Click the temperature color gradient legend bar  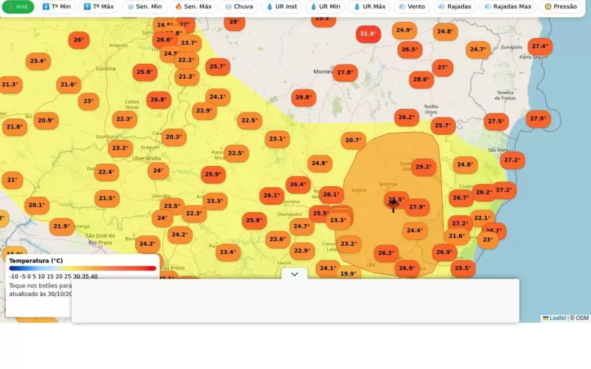pyautogui.click(x=82, y=268)
